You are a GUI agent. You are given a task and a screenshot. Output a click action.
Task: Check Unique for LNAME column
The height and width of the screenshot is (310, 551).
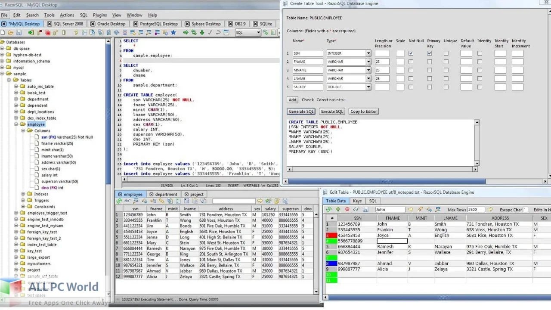coord(446,78)
